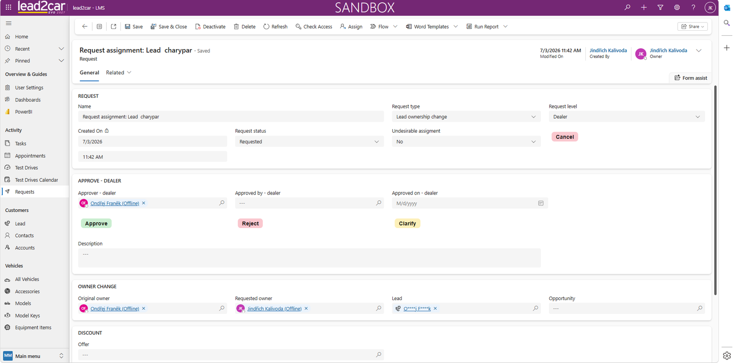The width and height of the screenshot is (735, 363).
Task: Expand Word Templates dropdown arrow
Action: point(456,27)
